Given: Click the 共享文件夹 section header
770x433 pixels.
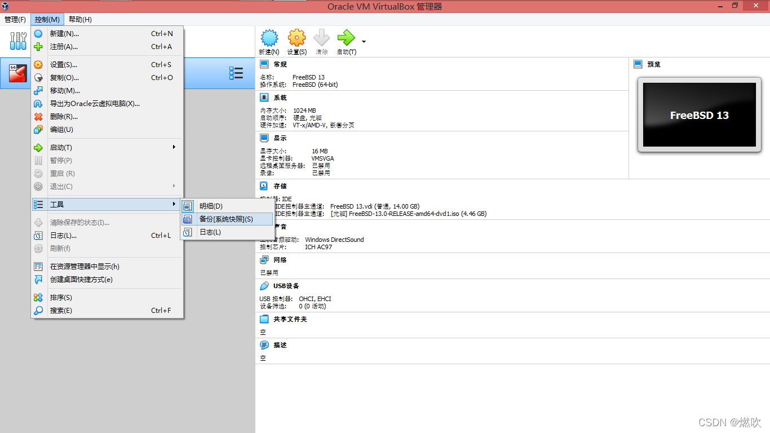Looking at the screenshot, I should [290, 319].
